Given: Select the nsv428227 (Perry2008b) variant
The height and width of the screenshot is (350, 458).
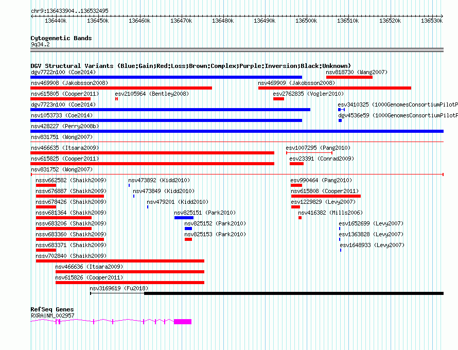Looking at the screenshot, I should pos(65,126).
